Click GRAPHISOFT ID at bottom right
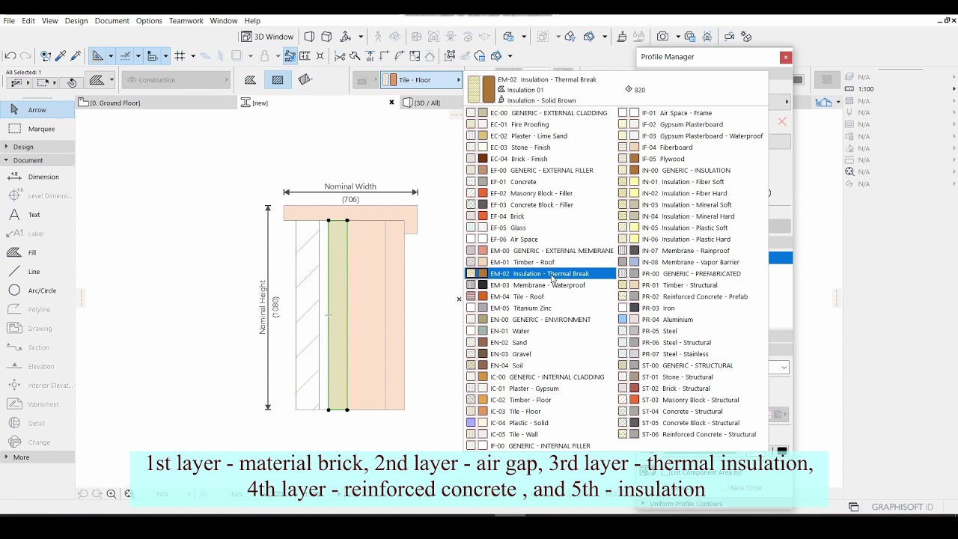This screenshot has height=539, width=958. click(902, 508)
